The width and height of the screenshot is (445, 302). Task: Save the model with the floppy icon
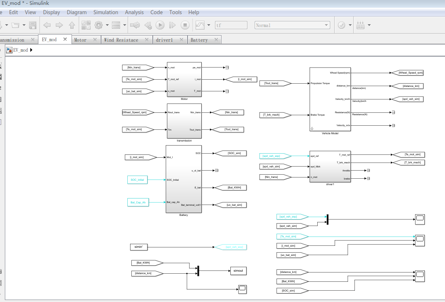(x=33, y=25)
